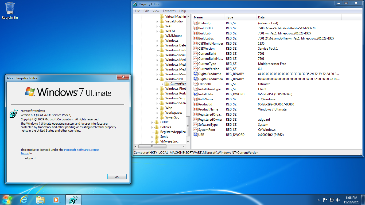
Task: Open the File menu
Action: click(x=137, y=11)
